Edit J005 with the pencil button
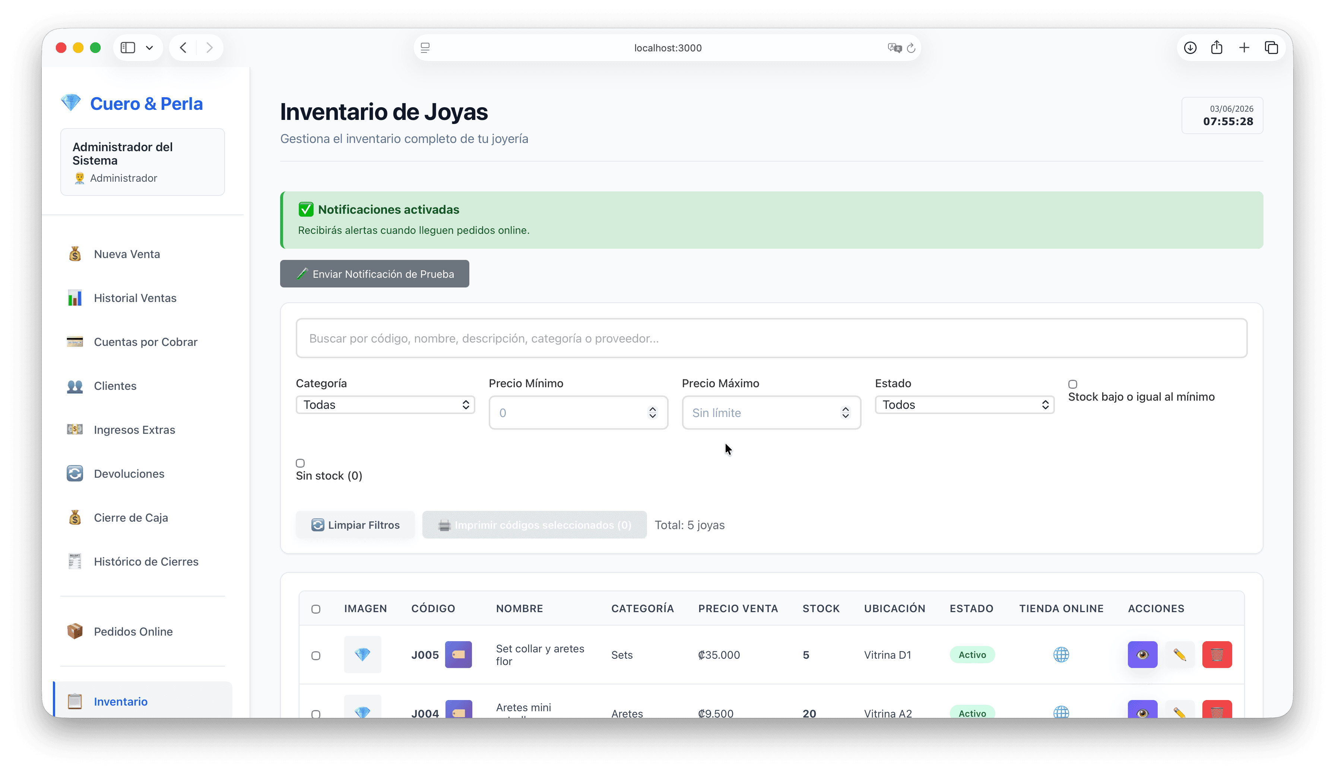Image resolution: width=1335 pixels, height=773 pixels. click(1180, 655)
